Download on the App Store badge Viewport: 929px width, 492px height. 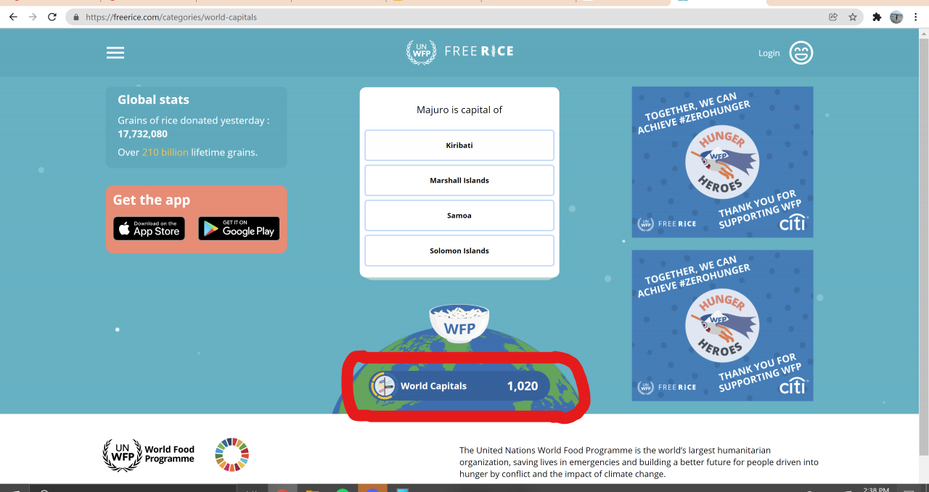pyautogui.click(x=149, y=229)
